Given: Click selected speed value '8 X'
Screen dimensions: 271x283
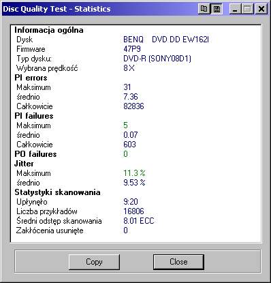Looking at the screenshot, I should click(129, 68).
